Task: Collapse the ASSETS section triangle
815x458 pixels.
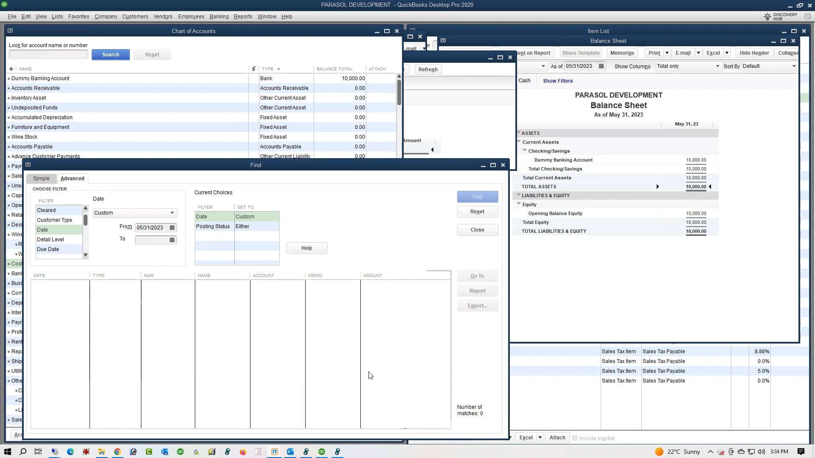Action: 519,133
